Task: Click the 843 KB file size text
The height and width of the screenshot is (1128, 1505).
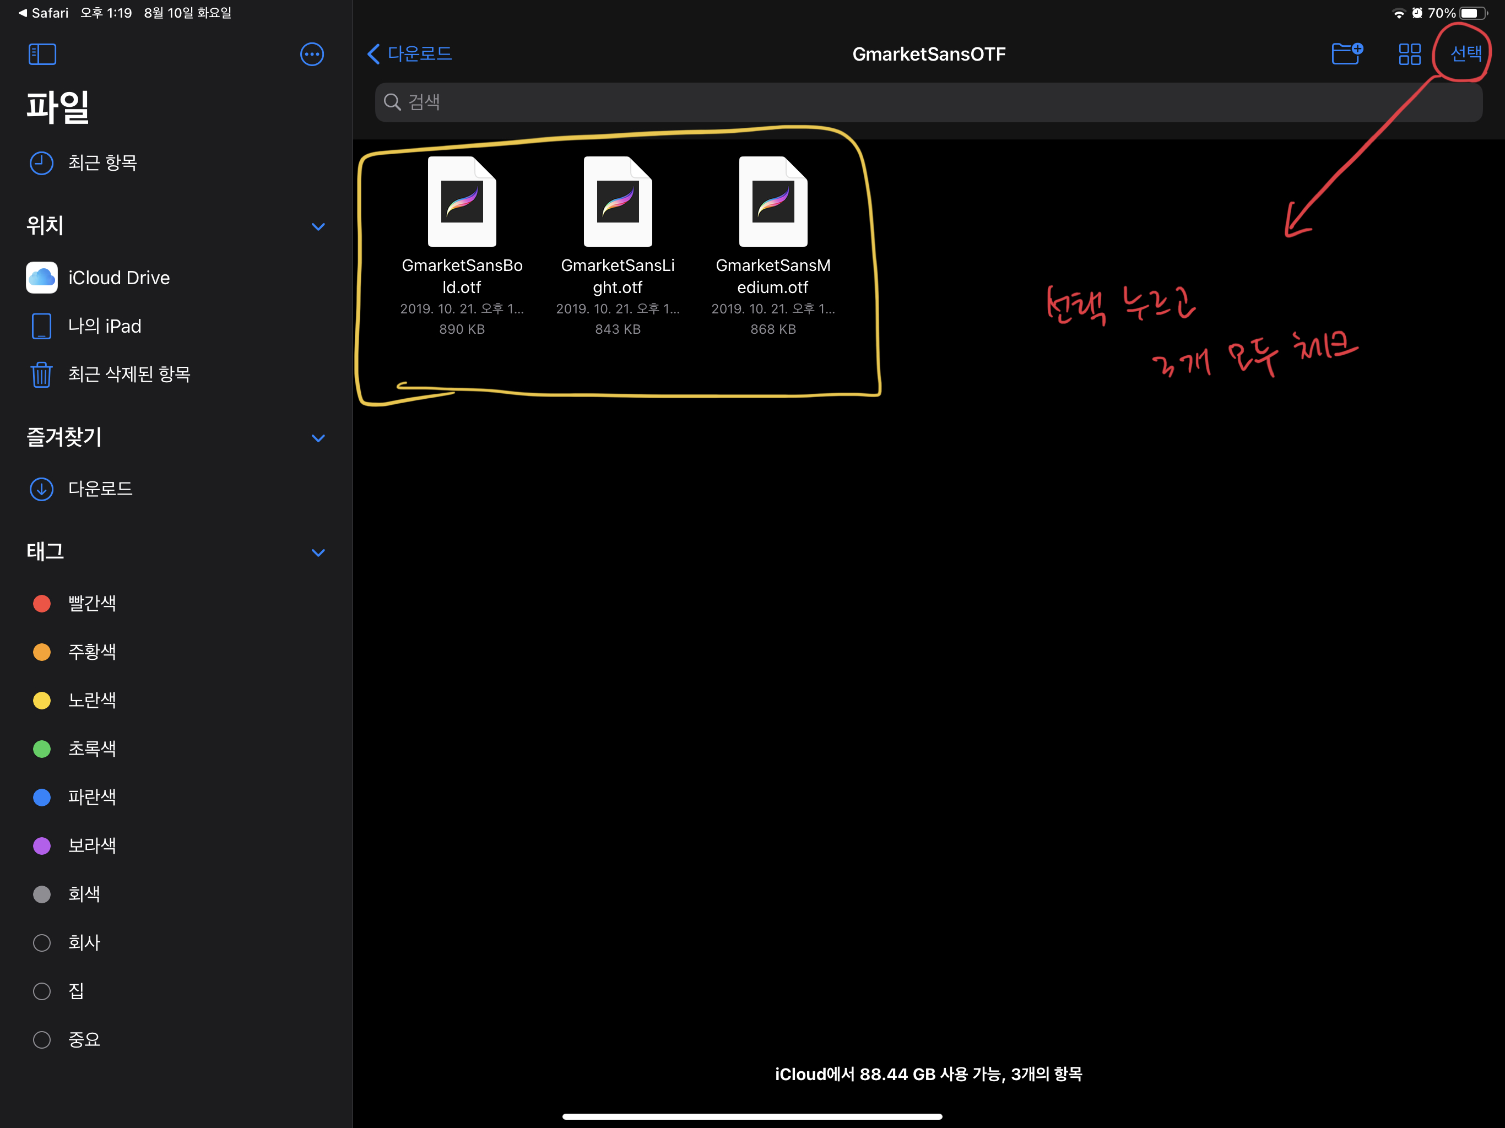Action: point(617,329)
